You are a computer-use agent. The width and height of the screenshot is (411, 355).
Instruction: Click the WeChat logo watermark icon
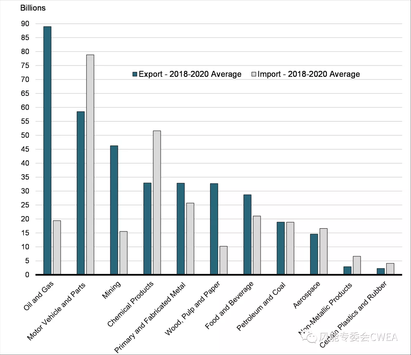point(312,337)
